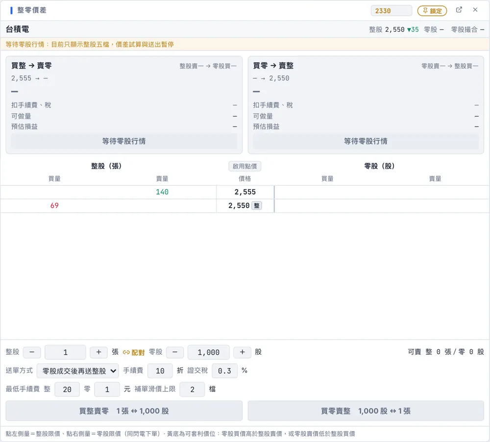Image resolution: width=490 pixels, height=442 pixels.
Task: Click the 等待零股行情 warning banner
Action: point(245,45)
